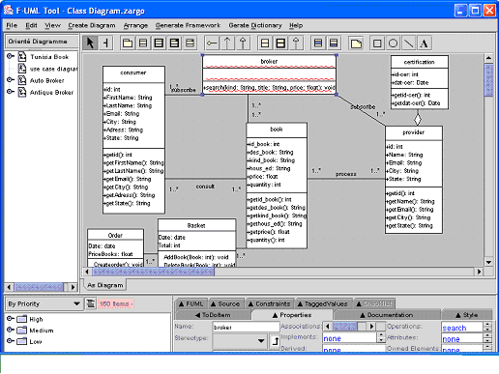The height and width of the screenshot is (374, 499).
Task: Select the text 'A' tool
Action: pos(425,43)
